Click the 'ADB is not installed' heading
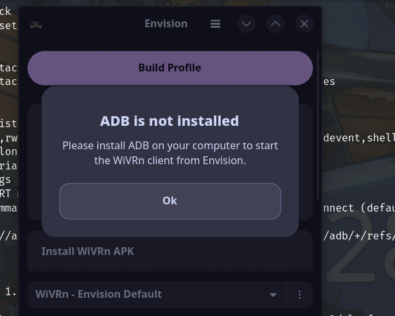The image size is (395, 316). (170, 121)
